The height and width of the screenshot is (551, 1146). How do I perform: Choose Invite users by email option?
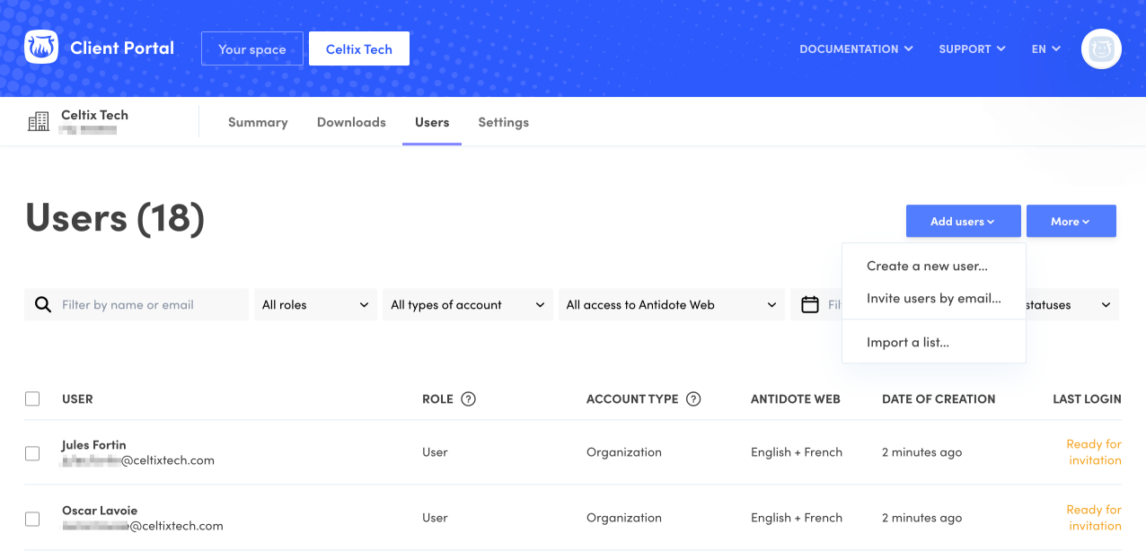click(933, 299)
